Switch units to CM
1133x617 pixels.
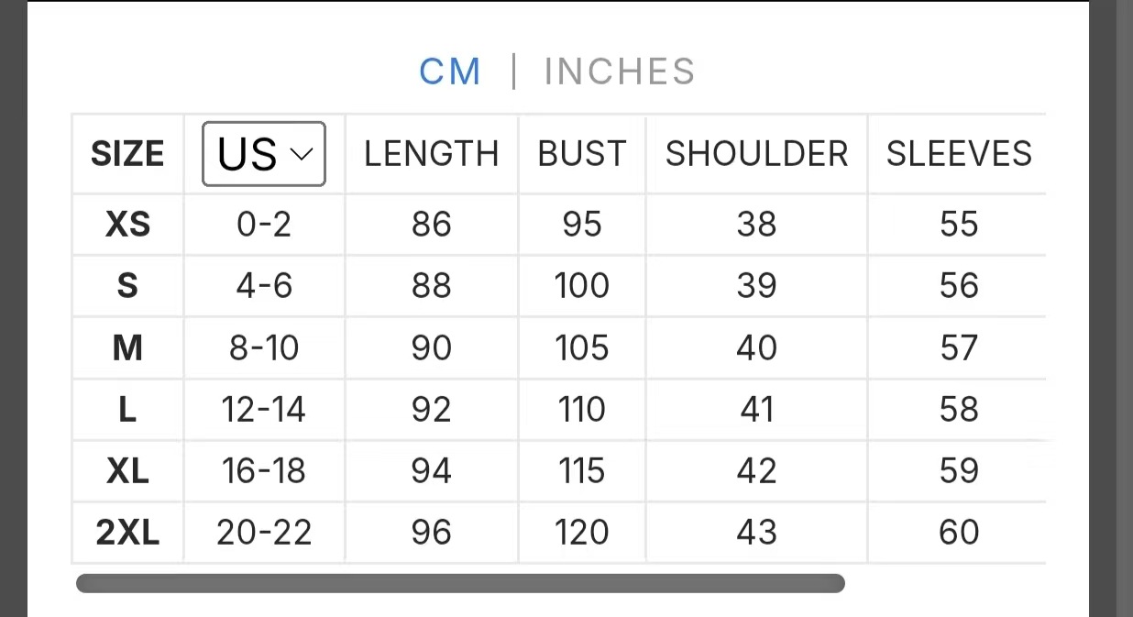pos(449,72)
